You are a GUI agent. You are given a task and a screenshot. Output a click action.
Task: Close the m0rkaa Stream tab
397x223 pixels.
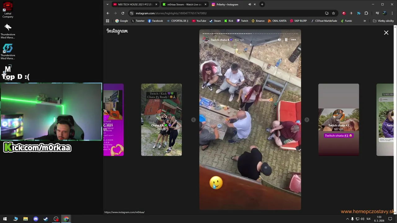click(x=205, y=4)
